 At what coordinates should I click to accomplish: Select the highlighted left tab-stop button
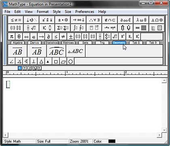(x=20, y=68)
